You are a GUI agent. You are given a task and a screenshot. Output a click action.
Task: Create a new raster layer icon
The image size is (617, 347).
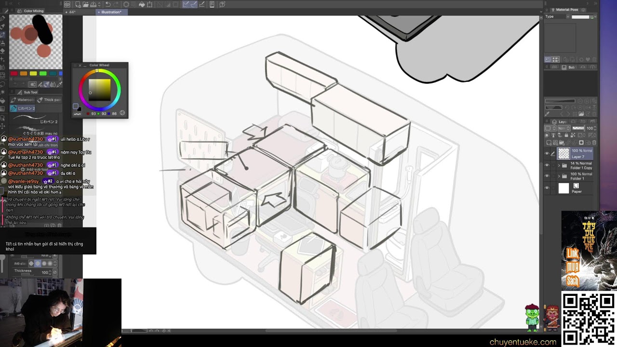(x=550, y=143)
